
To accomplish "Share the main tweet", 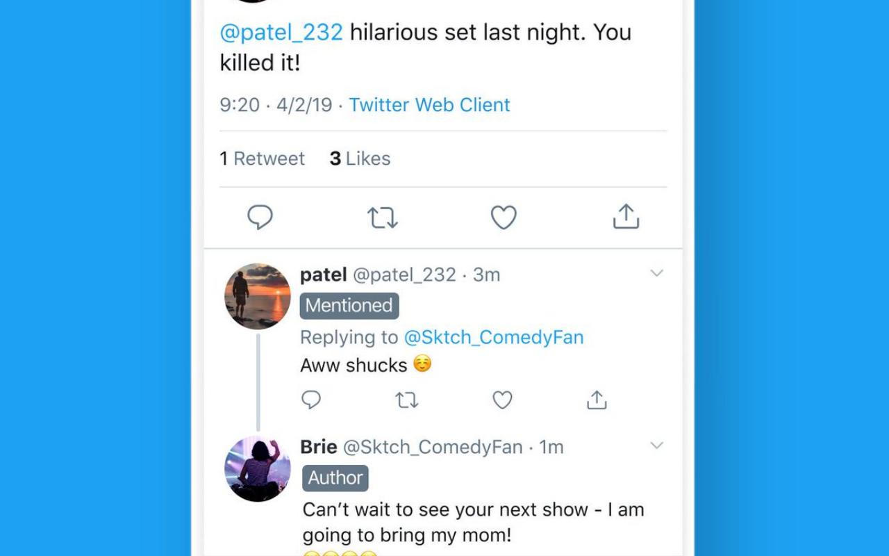I will click(x=626, y=218).
